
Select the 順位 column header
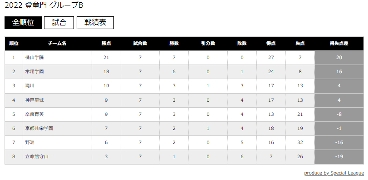coord(14,44)
